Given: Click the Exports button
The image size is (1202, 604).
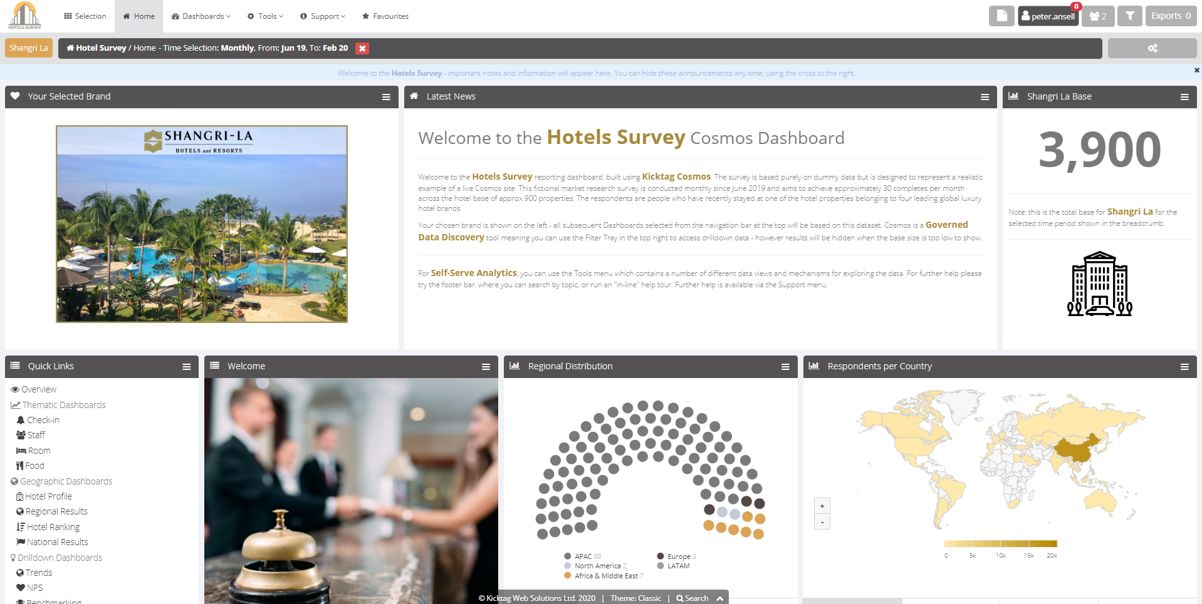Looking at the screenshot, I should coord(1170,16).
